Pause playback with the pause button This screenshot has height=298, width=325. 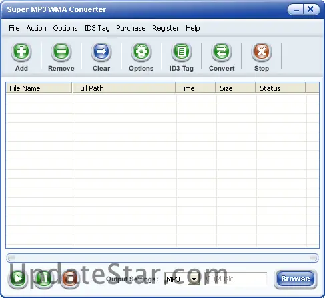pyautogui.click(x=44, y=279)
